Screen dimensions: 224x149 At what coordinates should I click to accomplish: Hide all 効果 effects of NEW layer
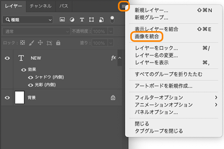(x=24, y=70)
